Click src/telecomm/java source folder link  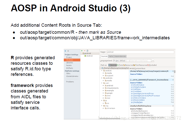[138, 98]
